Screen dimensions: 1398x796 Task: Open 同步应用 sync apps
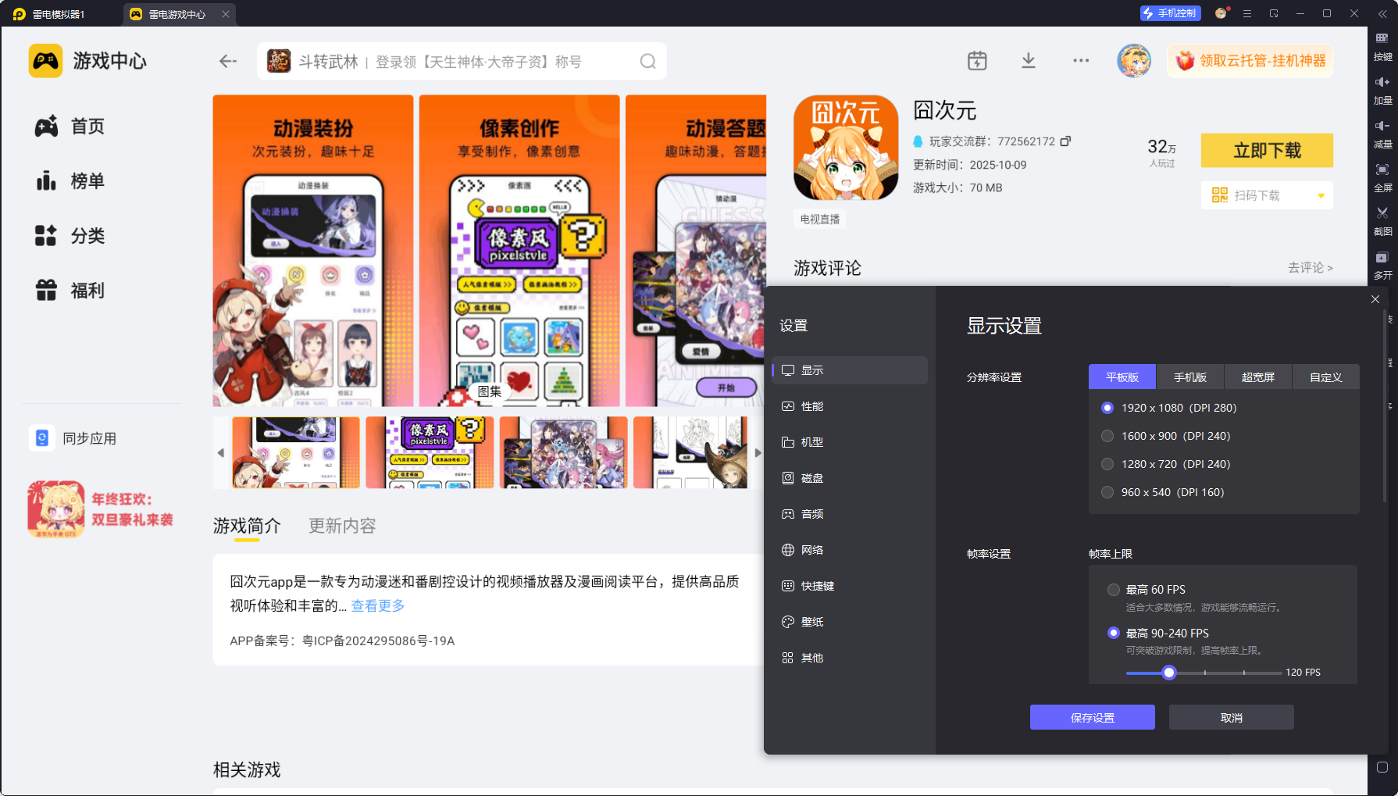[x=73, y=438]
